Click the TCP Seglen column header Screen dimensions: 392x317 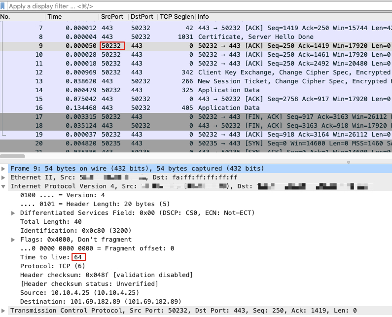point(177,16)
